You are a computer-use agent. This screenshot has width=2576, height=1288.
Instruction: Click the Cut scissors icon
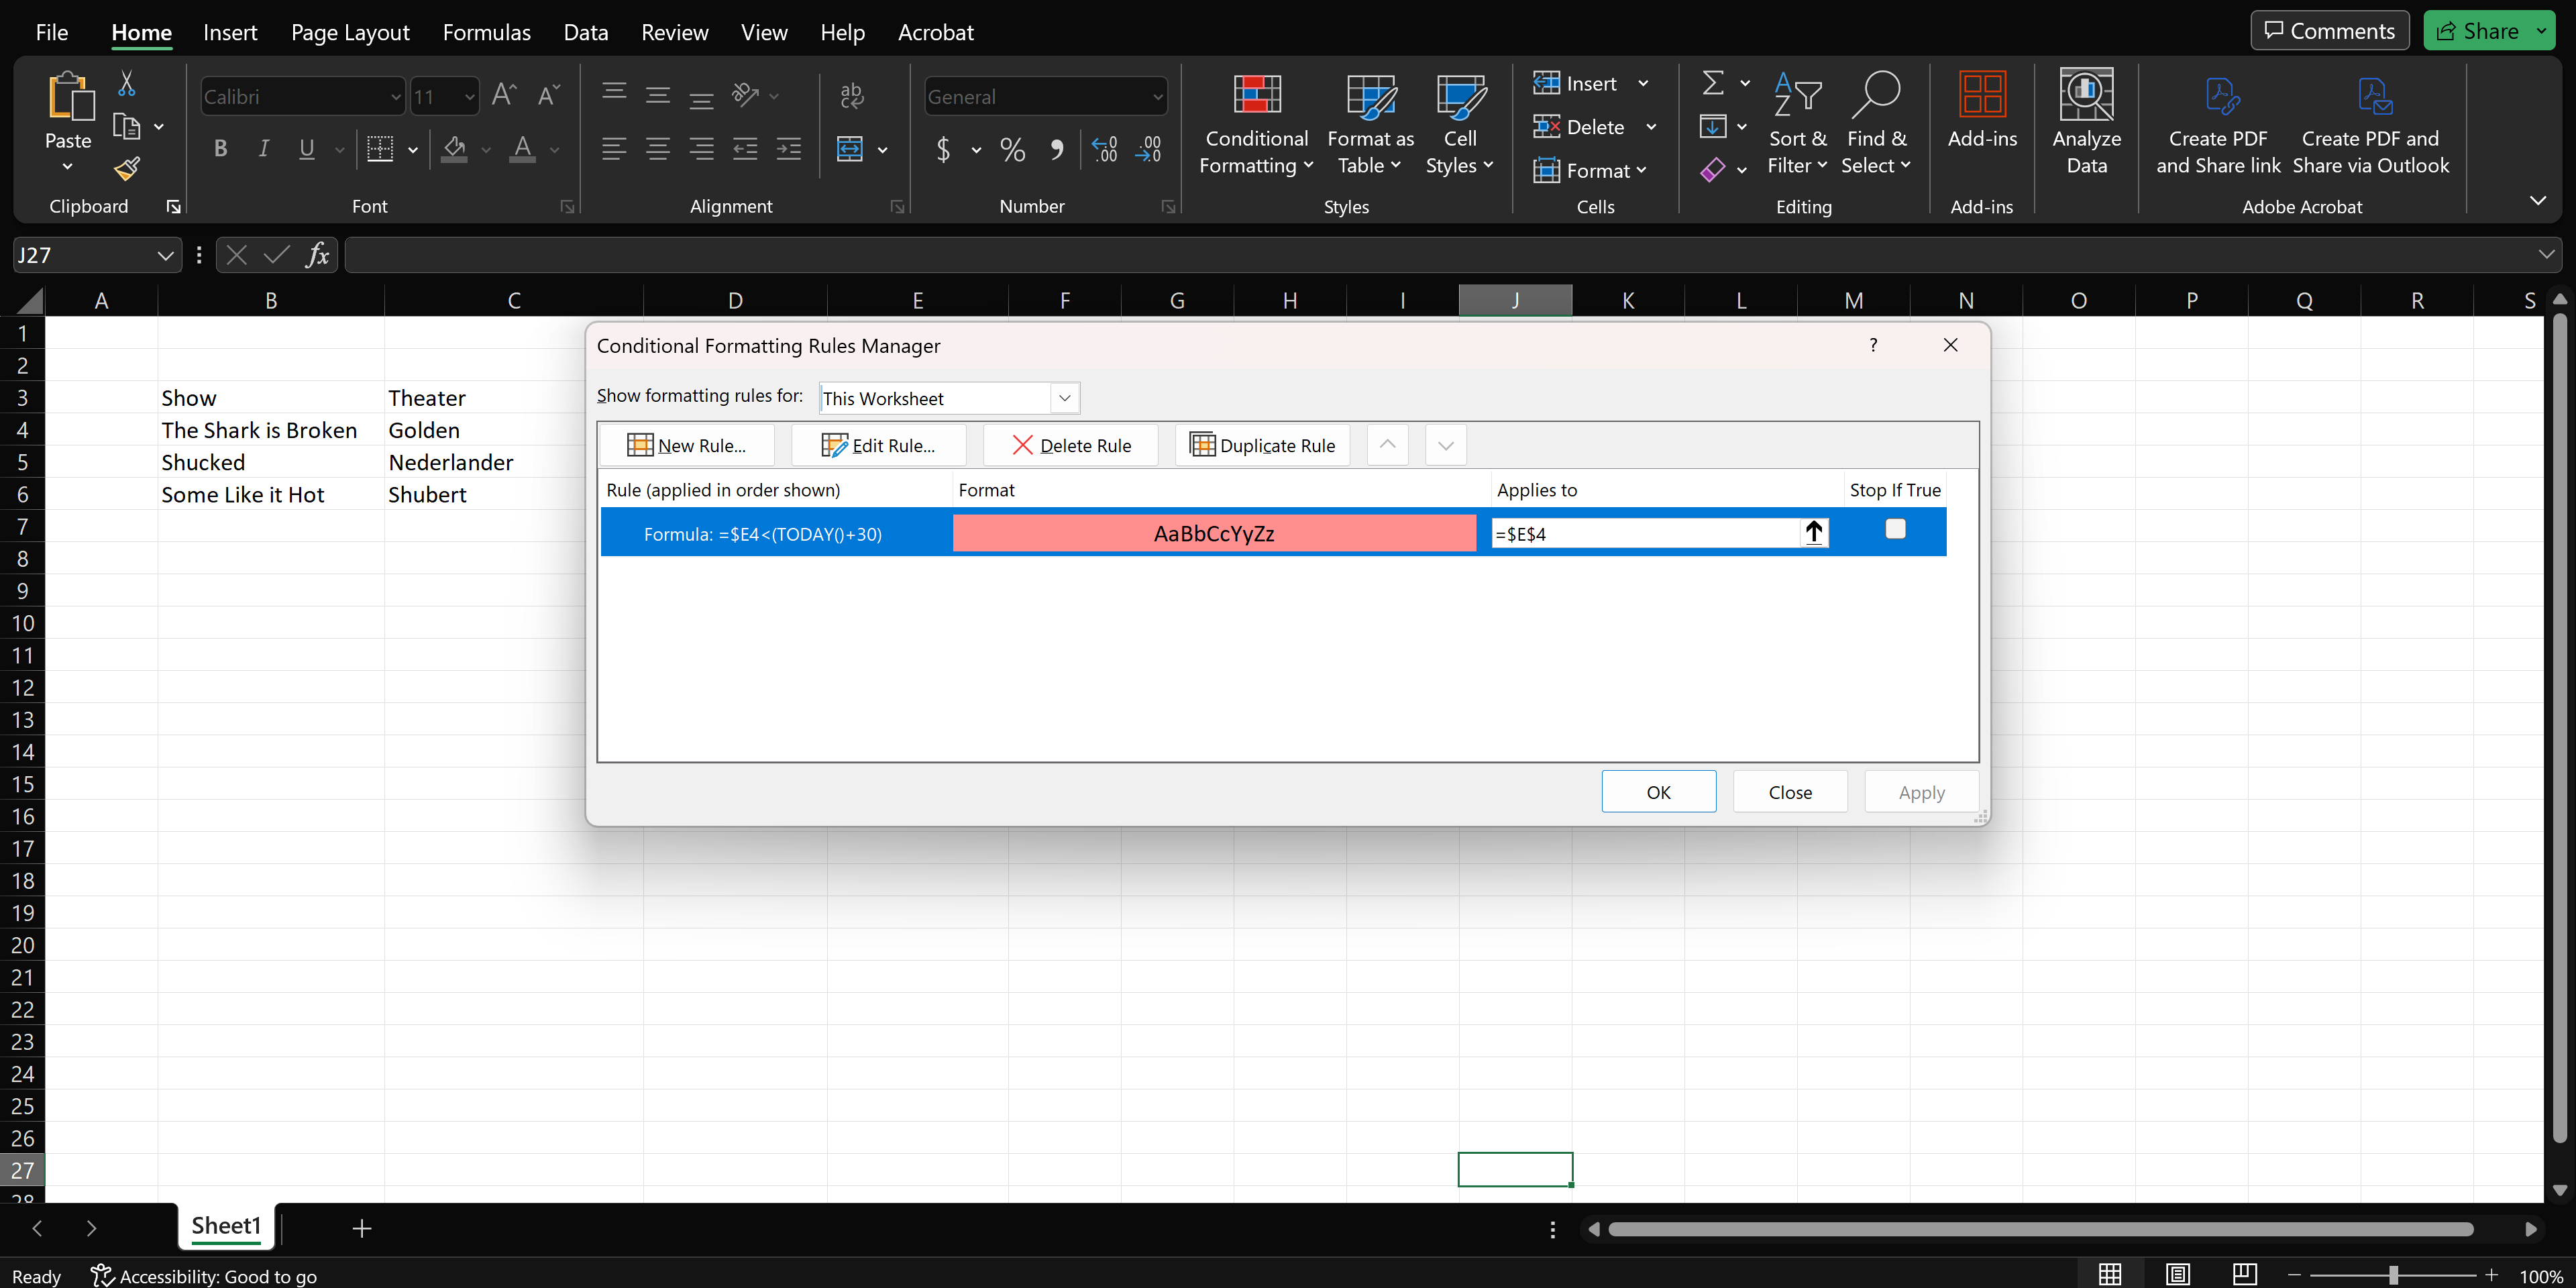pos(126,83)
